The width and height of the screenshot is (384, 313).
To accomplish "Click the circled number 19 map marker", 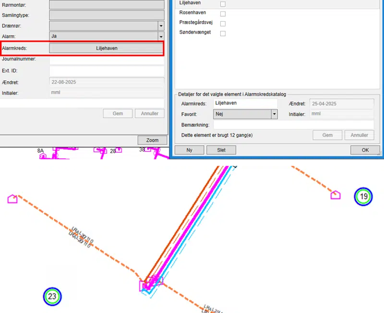I will click(364, 197).
